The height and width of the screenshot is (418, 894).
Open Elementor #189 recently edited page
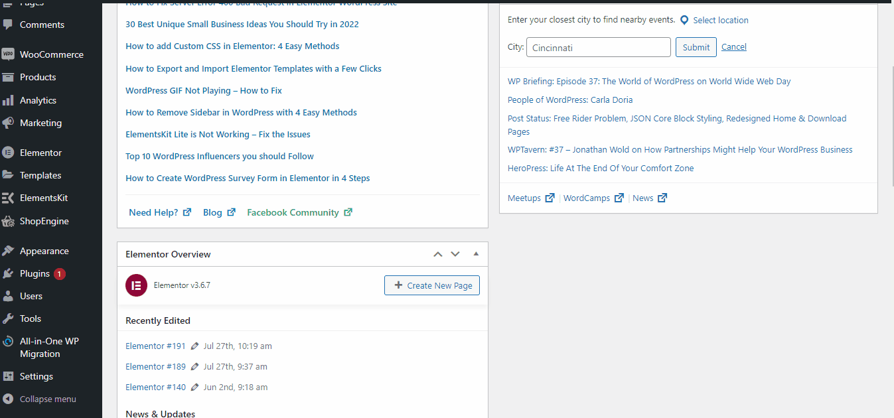point(156,366)
